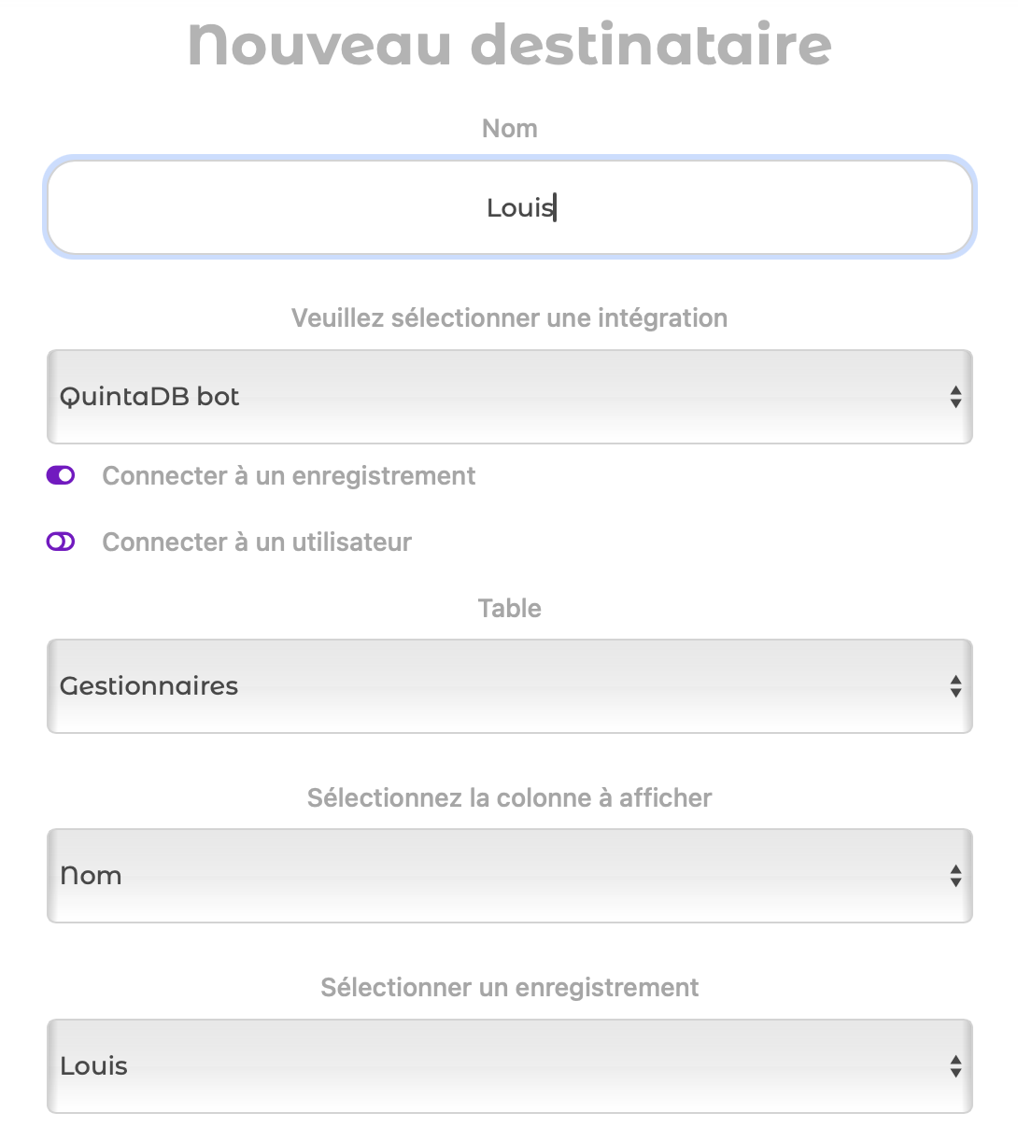The width and height of the screenshot is (1018, 1141).
Task: Click the Connecter à un utilisateur label text
Action: (x=257, y=542)
